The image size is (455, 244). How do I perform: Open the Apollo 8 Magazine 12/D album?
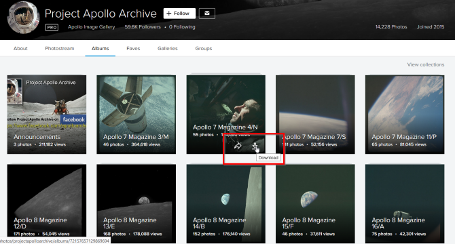pos(47,203)
